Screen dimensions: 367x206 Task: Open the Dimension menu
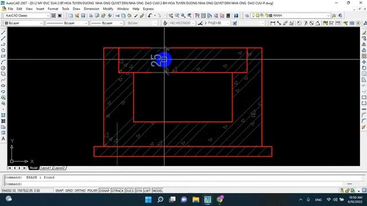coord(92,9)
